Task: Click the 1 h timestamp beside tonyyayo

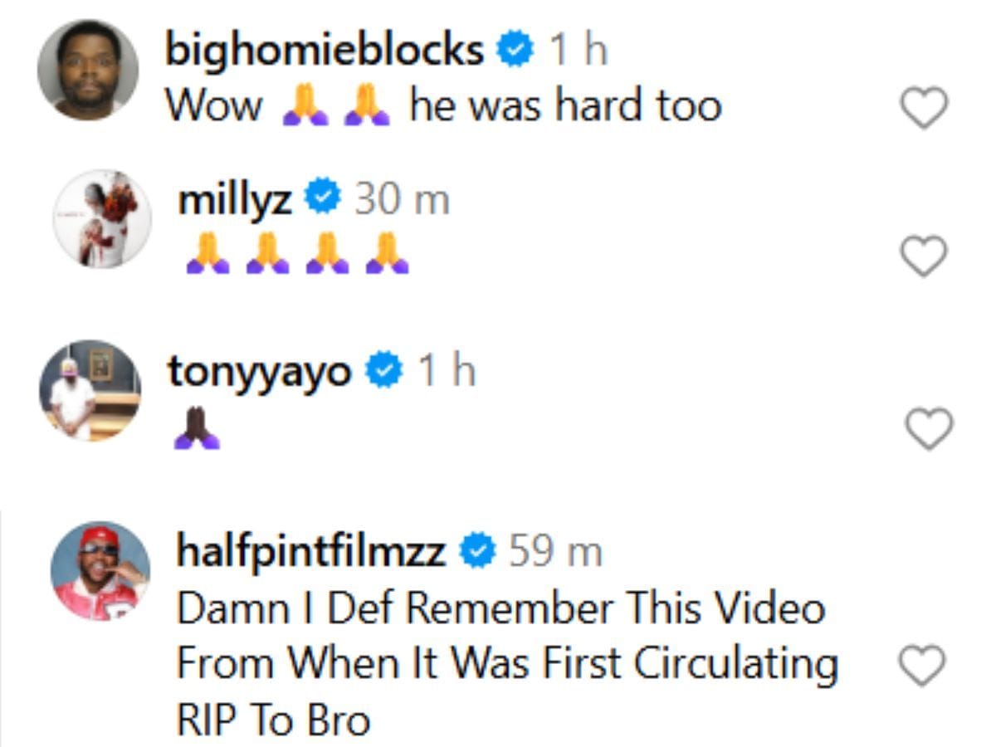Action: click(x=446, y=371)
